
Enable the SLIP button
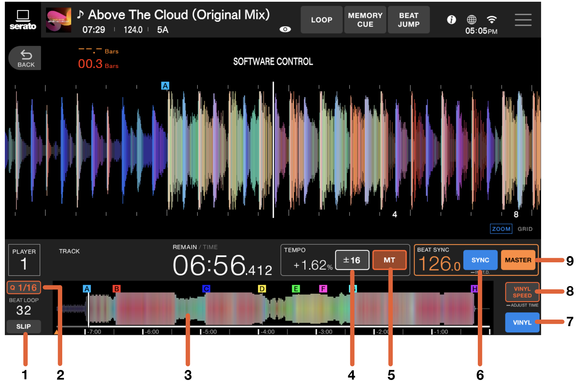click(24, 326)
